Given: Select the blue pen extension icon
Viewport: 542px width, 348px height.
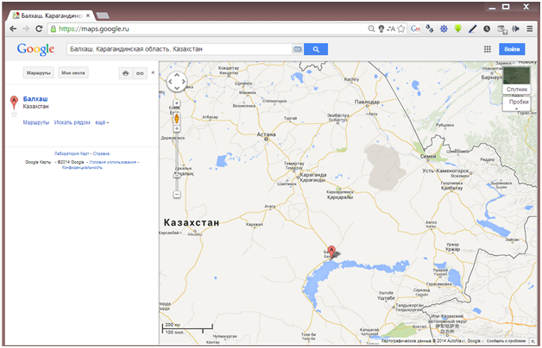Looking at the screenshot, I should point(472,28).
